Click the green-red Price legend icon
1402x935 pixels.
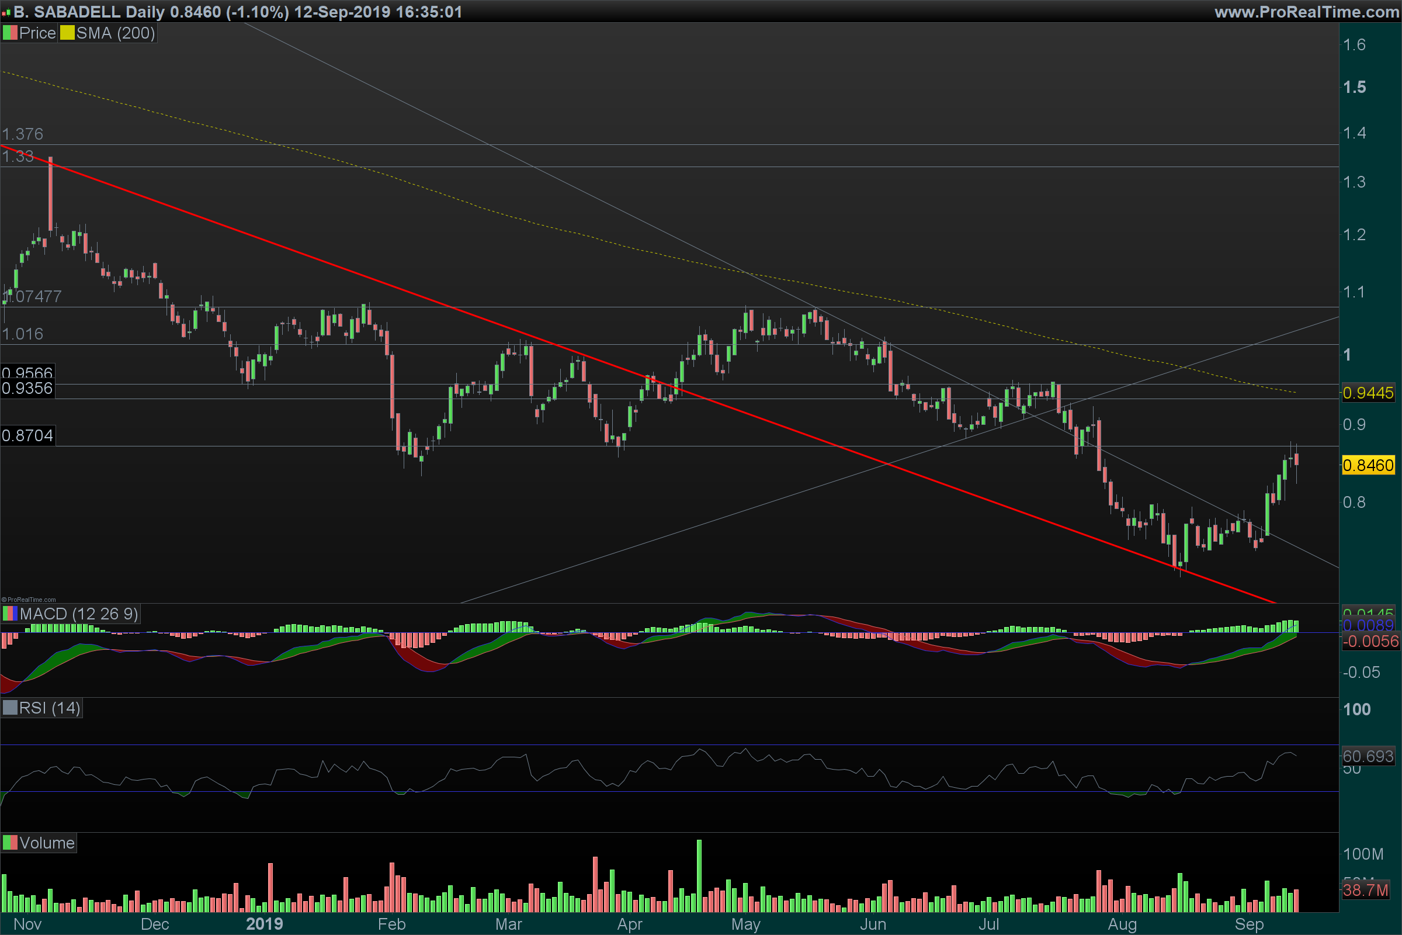tap(10, 33)
